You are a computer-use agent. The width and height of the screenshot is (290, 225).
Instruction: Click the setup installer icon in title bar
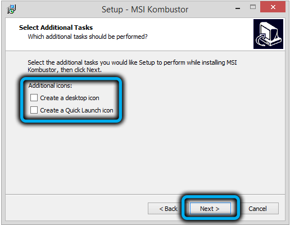coord(11,9)
